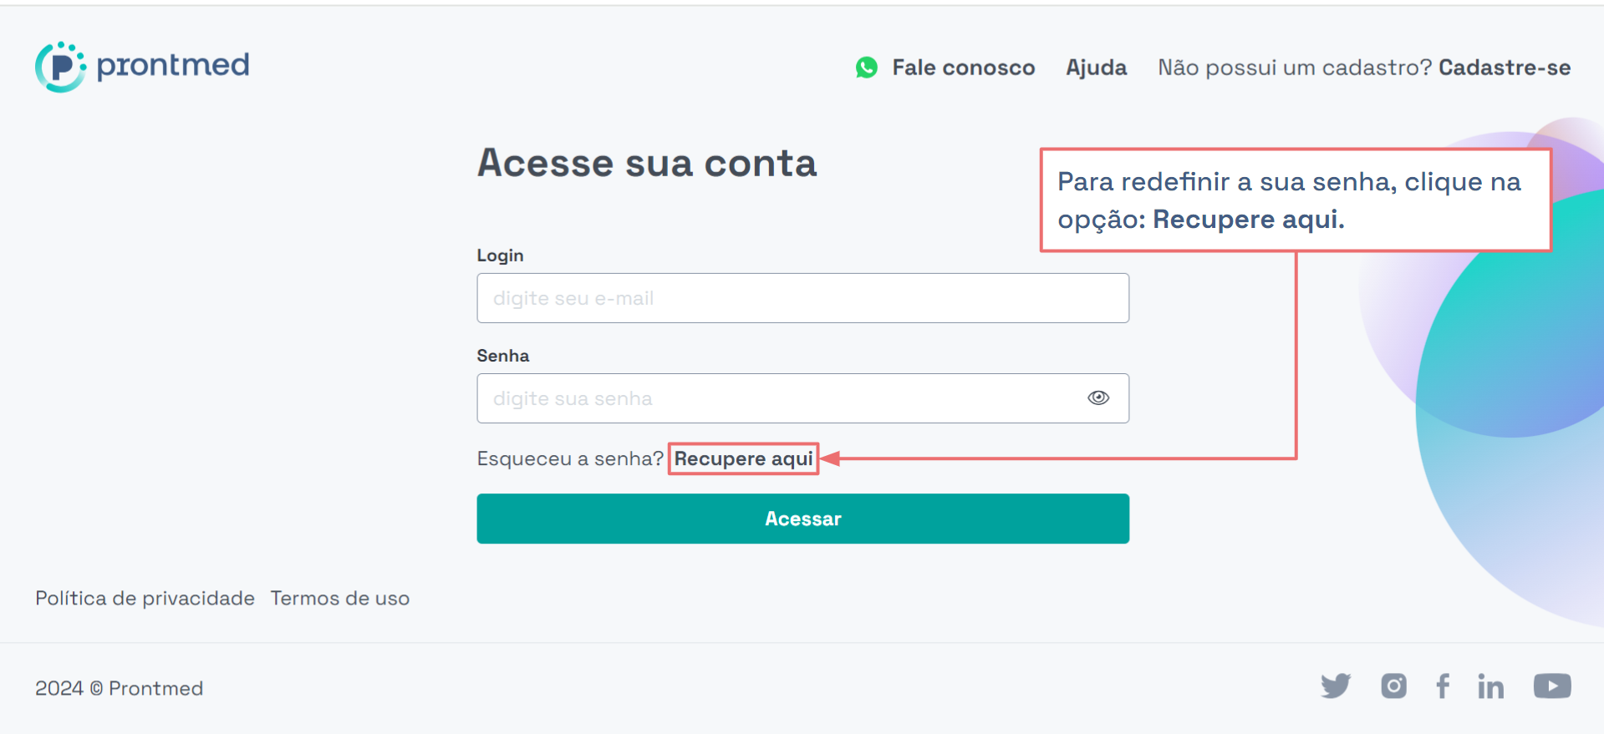
Task: Go to the Prontmed YouTube channel
Action: (1552, 686)
